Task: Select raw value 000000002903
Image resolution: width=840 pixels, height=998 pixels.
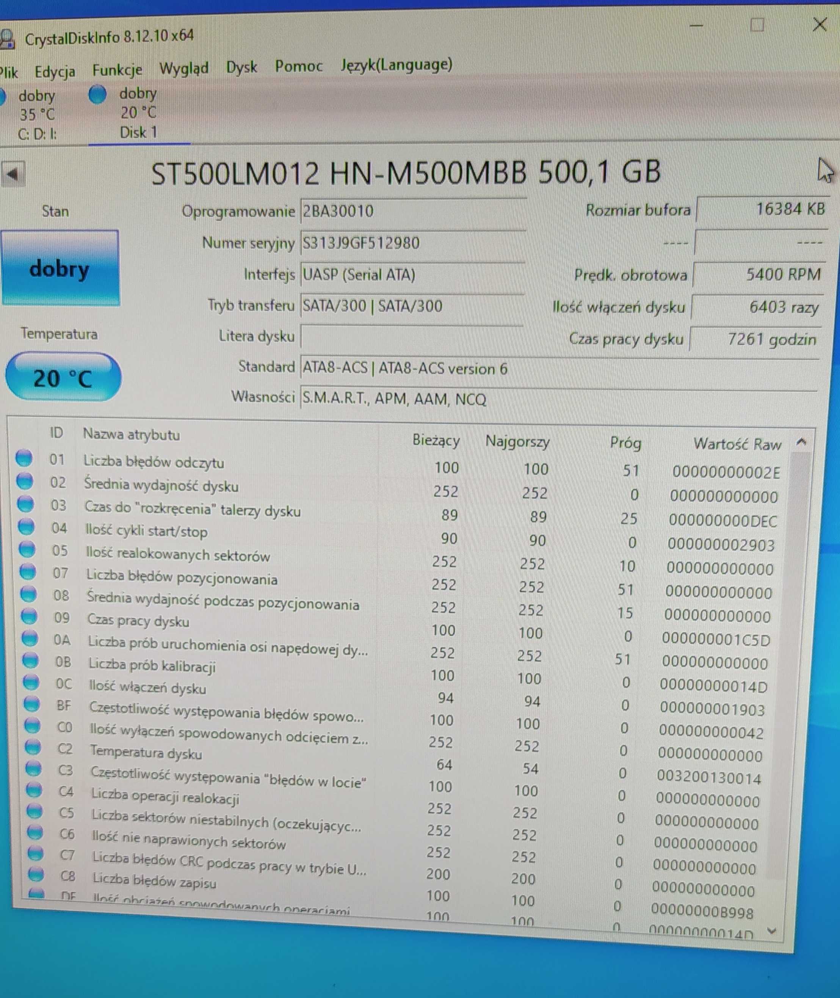Action: [x=721, y=545]
